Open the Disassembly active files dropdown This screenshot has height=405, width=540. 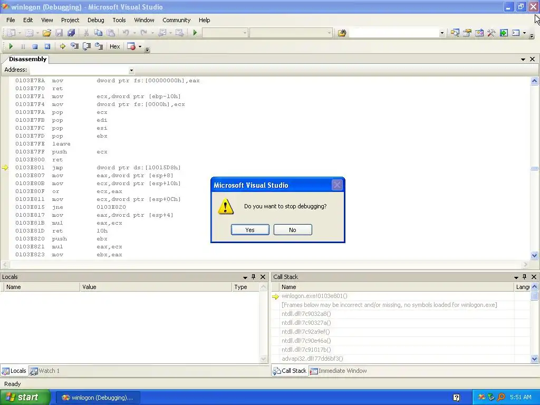pyautogui.click(x=523, y=60)
